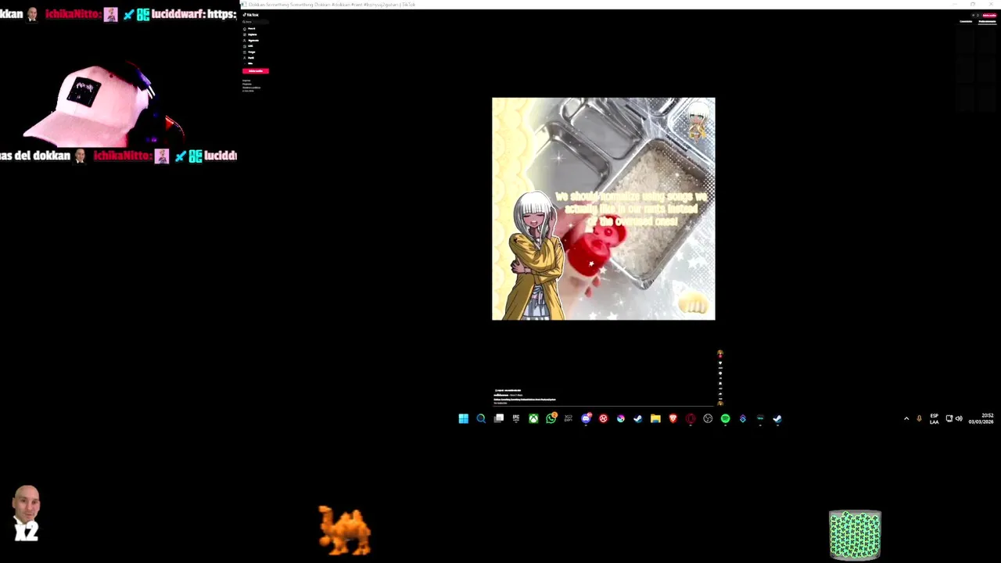The height and width of the screenshot is (563, 1001).
Task: Open the first TikTok sidebar home item
Action: [249, 28]
